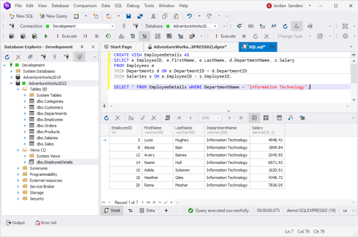Expand the Programmability folder
This screenshot has width=358, height=237.
click(x=18, y=174)
